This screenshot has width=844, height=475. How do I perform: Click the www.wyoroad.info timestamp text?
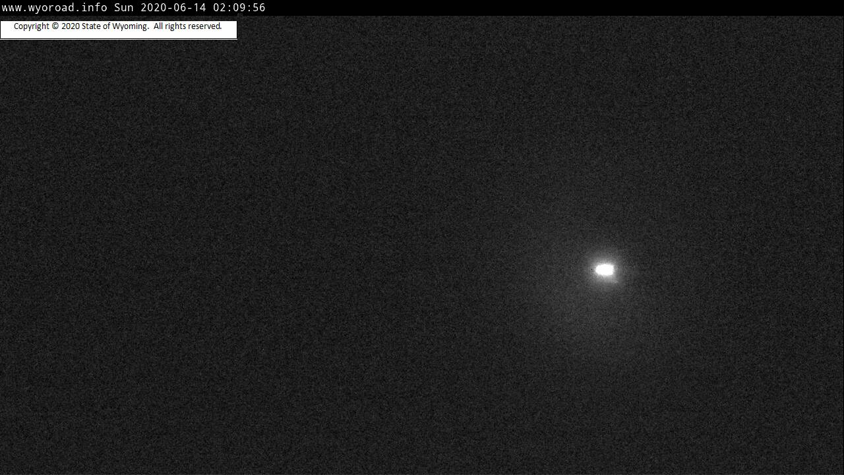(133, 8)
